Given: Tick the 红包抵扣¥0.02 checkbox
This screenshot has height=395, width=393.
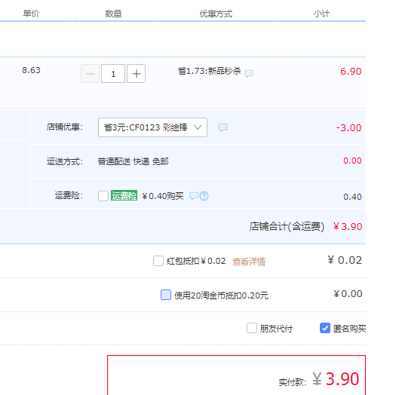Looking at the screenshot, I should click(158, 261).
